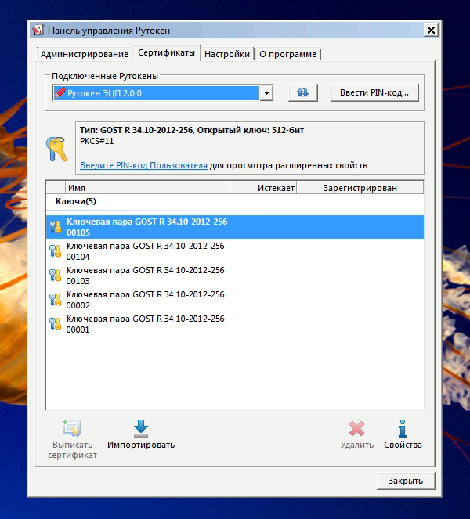This screenshot has height=519, width=470.
Task: Select key pair row 00001
Action: (235, 324)
